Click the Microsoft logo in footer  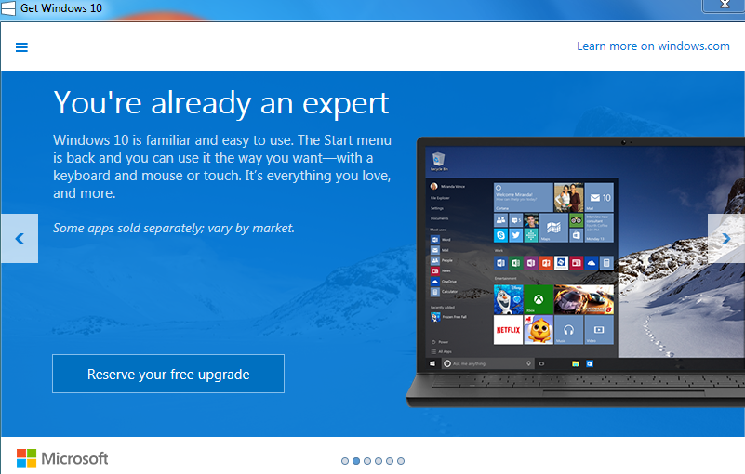pos(62,458)
